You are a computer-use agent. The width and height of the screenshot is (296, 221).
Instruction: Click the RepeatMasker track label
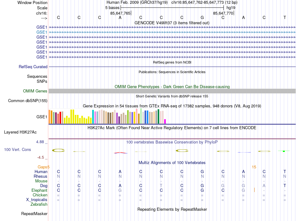coord(34,214)
